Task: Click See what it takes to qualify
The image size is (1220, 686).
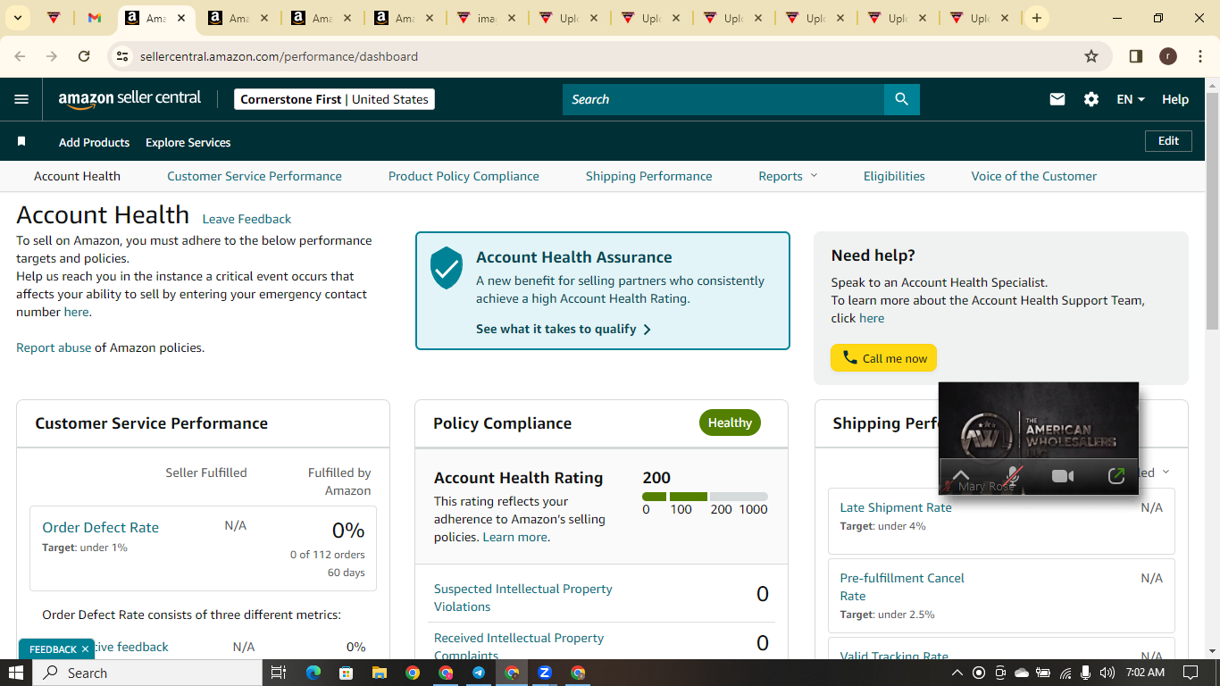Action: click(x=564, y=329)
